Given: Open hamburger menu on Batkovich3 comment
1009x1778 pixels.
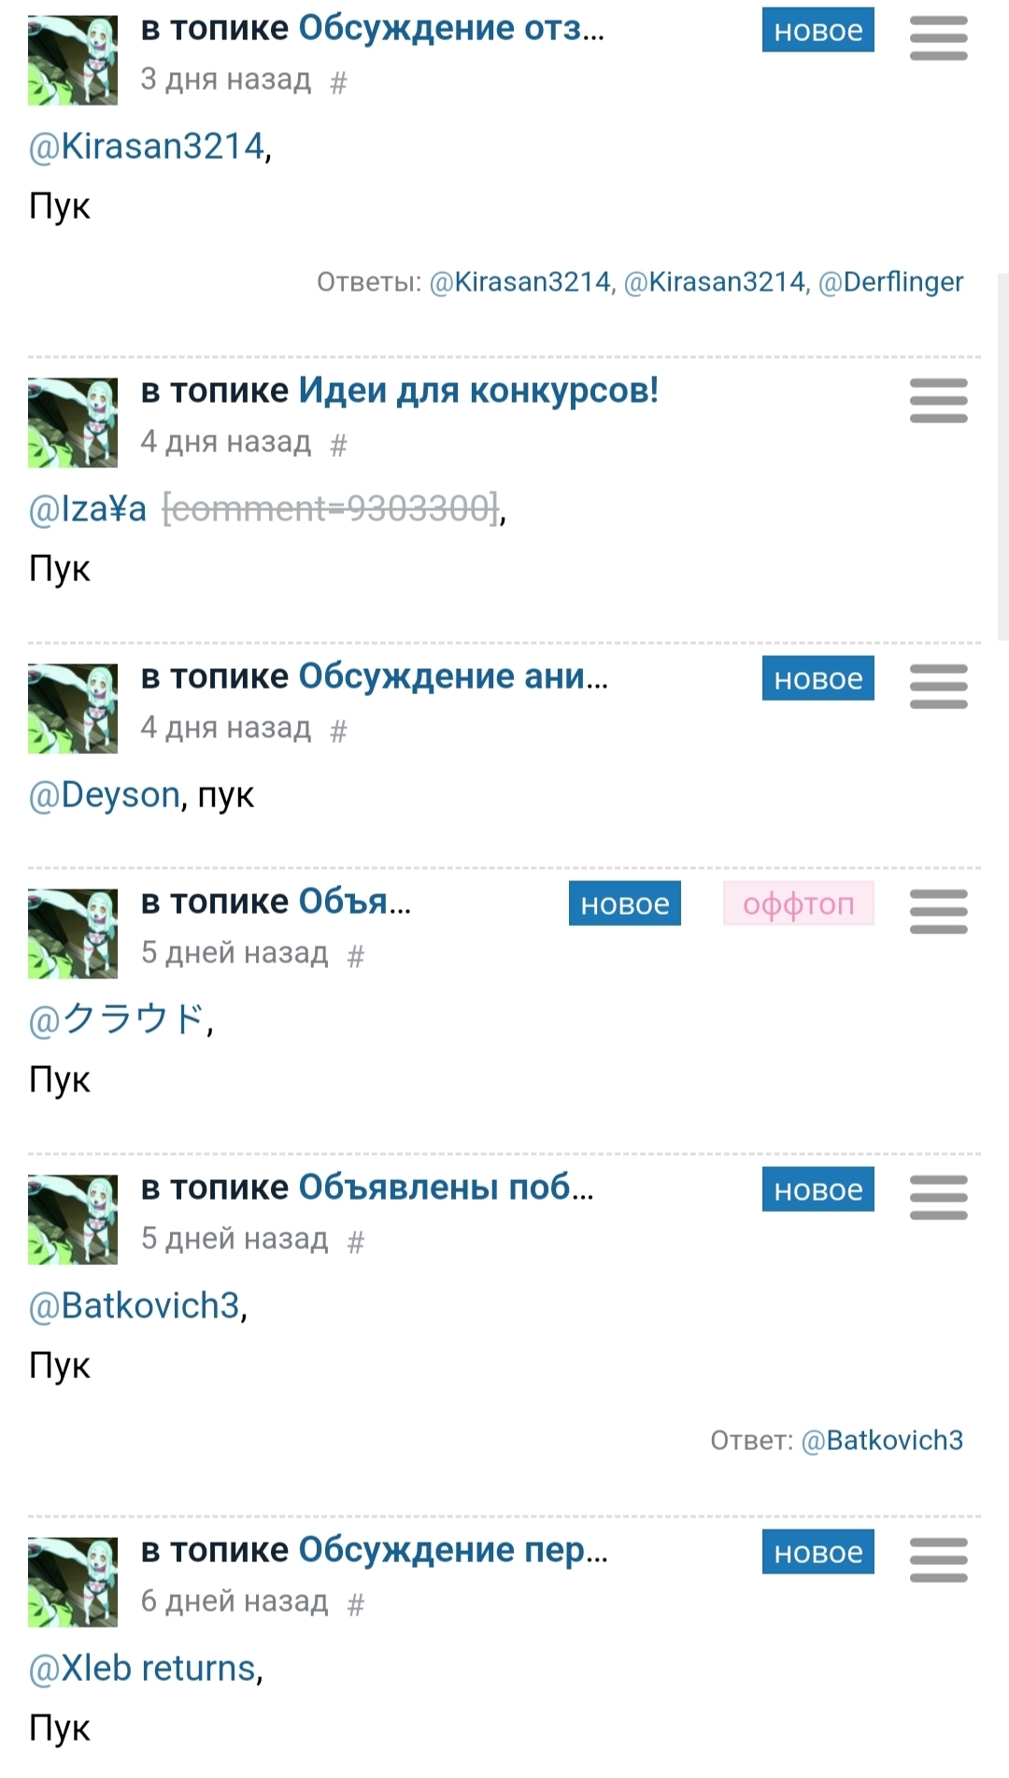Looking at the screenshot, I should coord(938,1198).
